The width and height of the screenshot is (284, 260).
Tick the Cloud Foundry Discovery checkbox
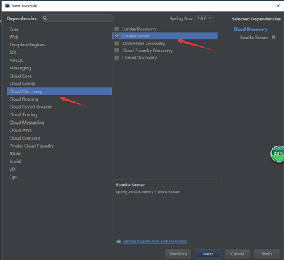click(117, 50)
